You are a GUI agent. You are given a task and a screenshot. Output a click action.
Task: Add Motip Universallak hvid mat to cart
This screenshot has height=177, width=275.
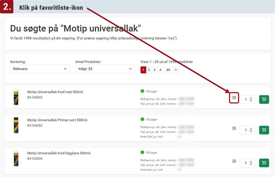coord(264,99)
